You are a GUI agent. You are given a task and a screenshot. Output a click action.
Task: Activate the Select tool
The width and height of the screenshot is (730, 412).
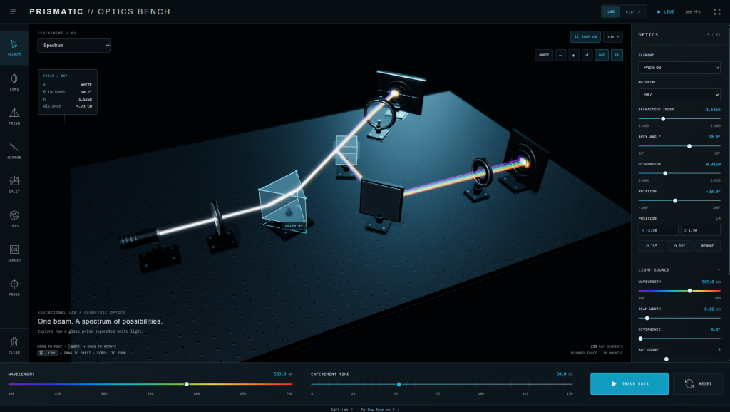point(14,48)
